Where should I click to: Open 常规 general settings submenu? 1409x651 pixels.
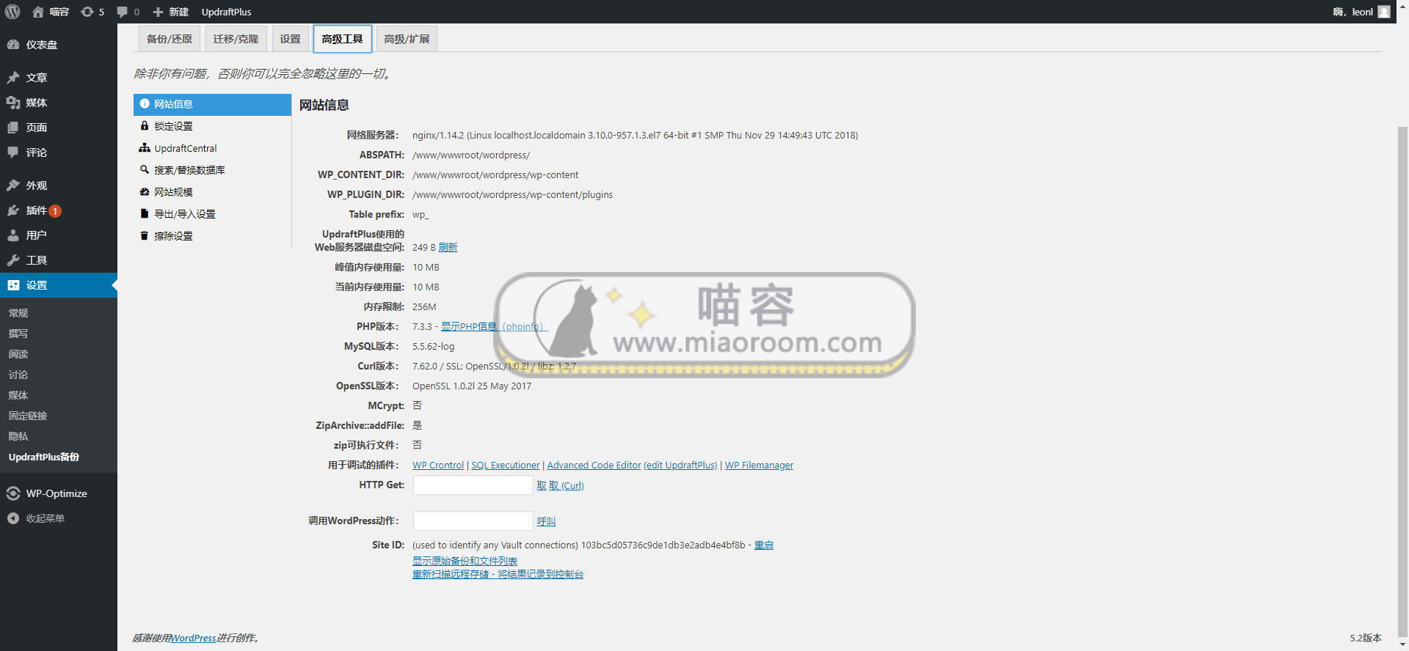click(18, 313)
